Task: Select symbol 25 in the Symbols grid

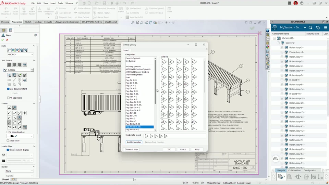Action: (194, 92)
